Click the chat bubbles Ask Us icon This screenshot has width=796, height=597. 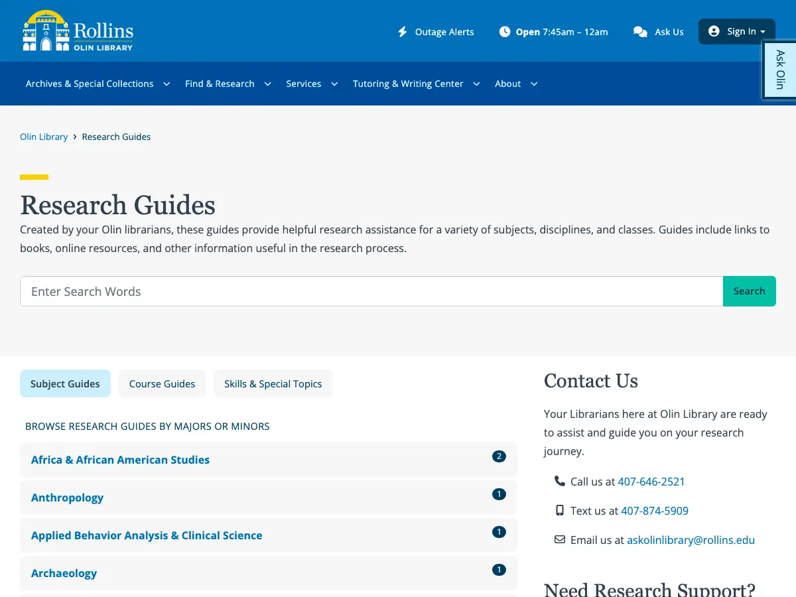(x=640, y=32)
